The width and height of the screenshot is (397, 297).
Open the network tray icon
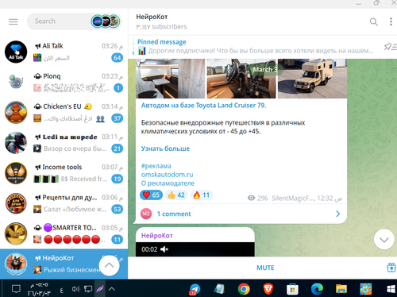[88, 289]
